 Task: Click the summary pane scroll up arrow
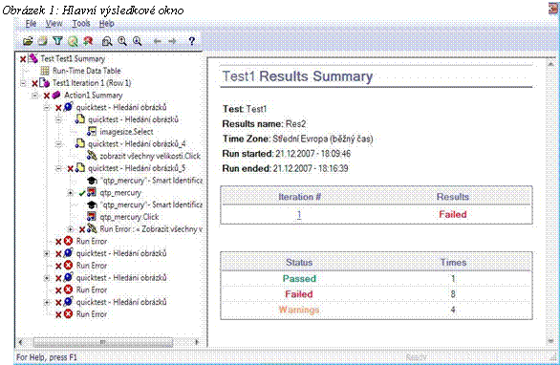550,64
